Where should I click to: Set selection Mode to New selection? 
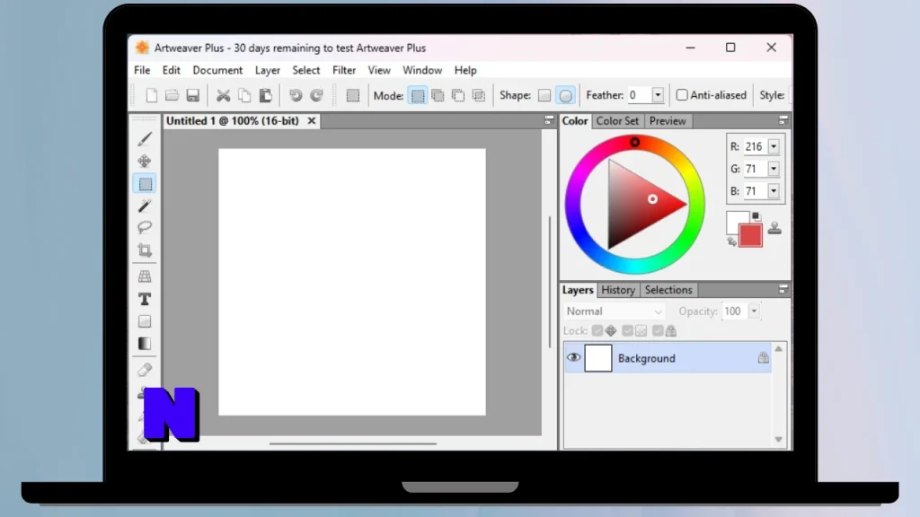(417, 95)
